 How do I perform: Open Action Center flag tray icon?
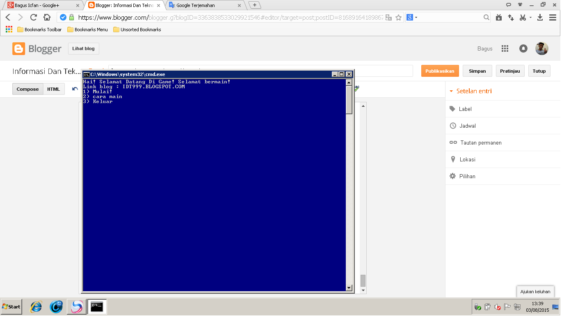click(507, 307)
